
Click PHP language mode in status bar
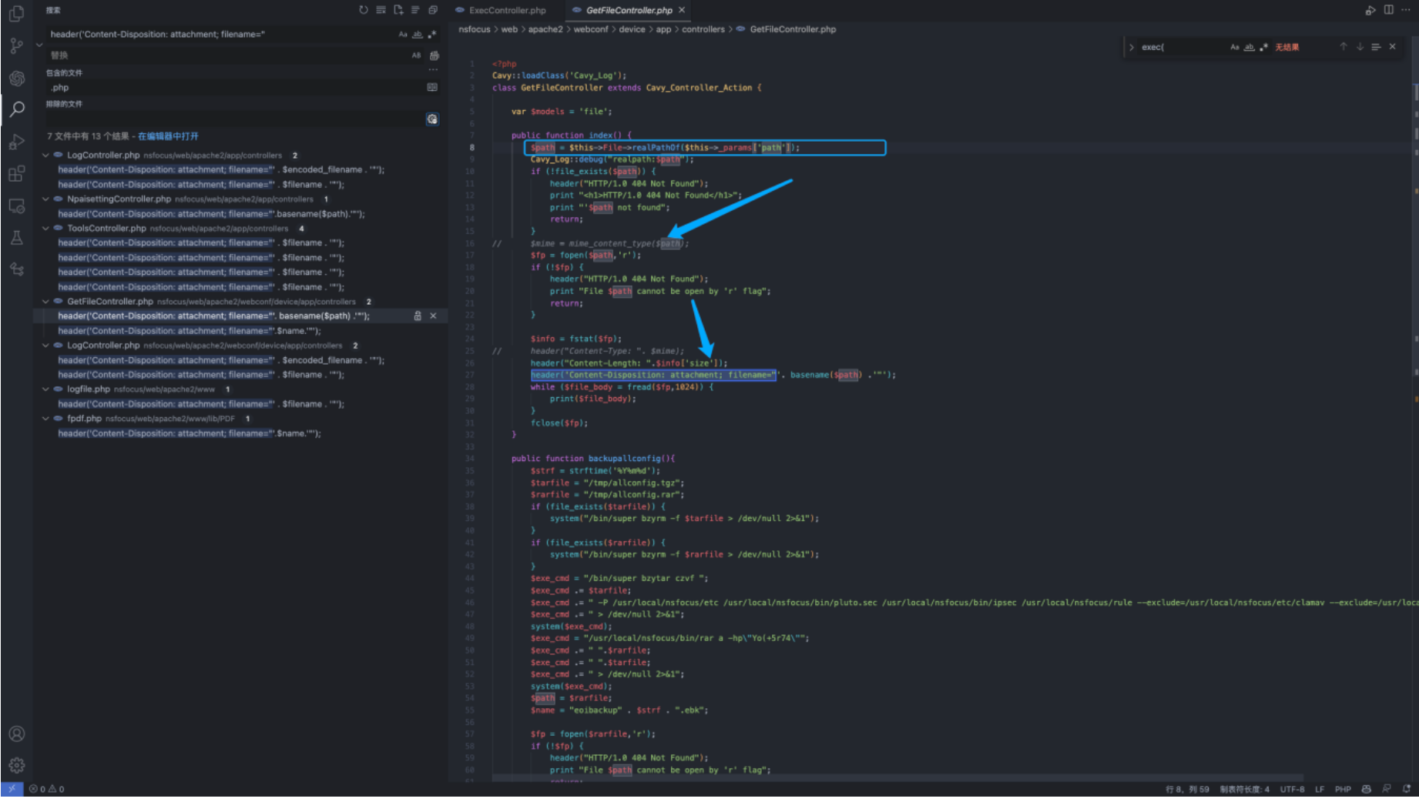(x=1343, y=789)
